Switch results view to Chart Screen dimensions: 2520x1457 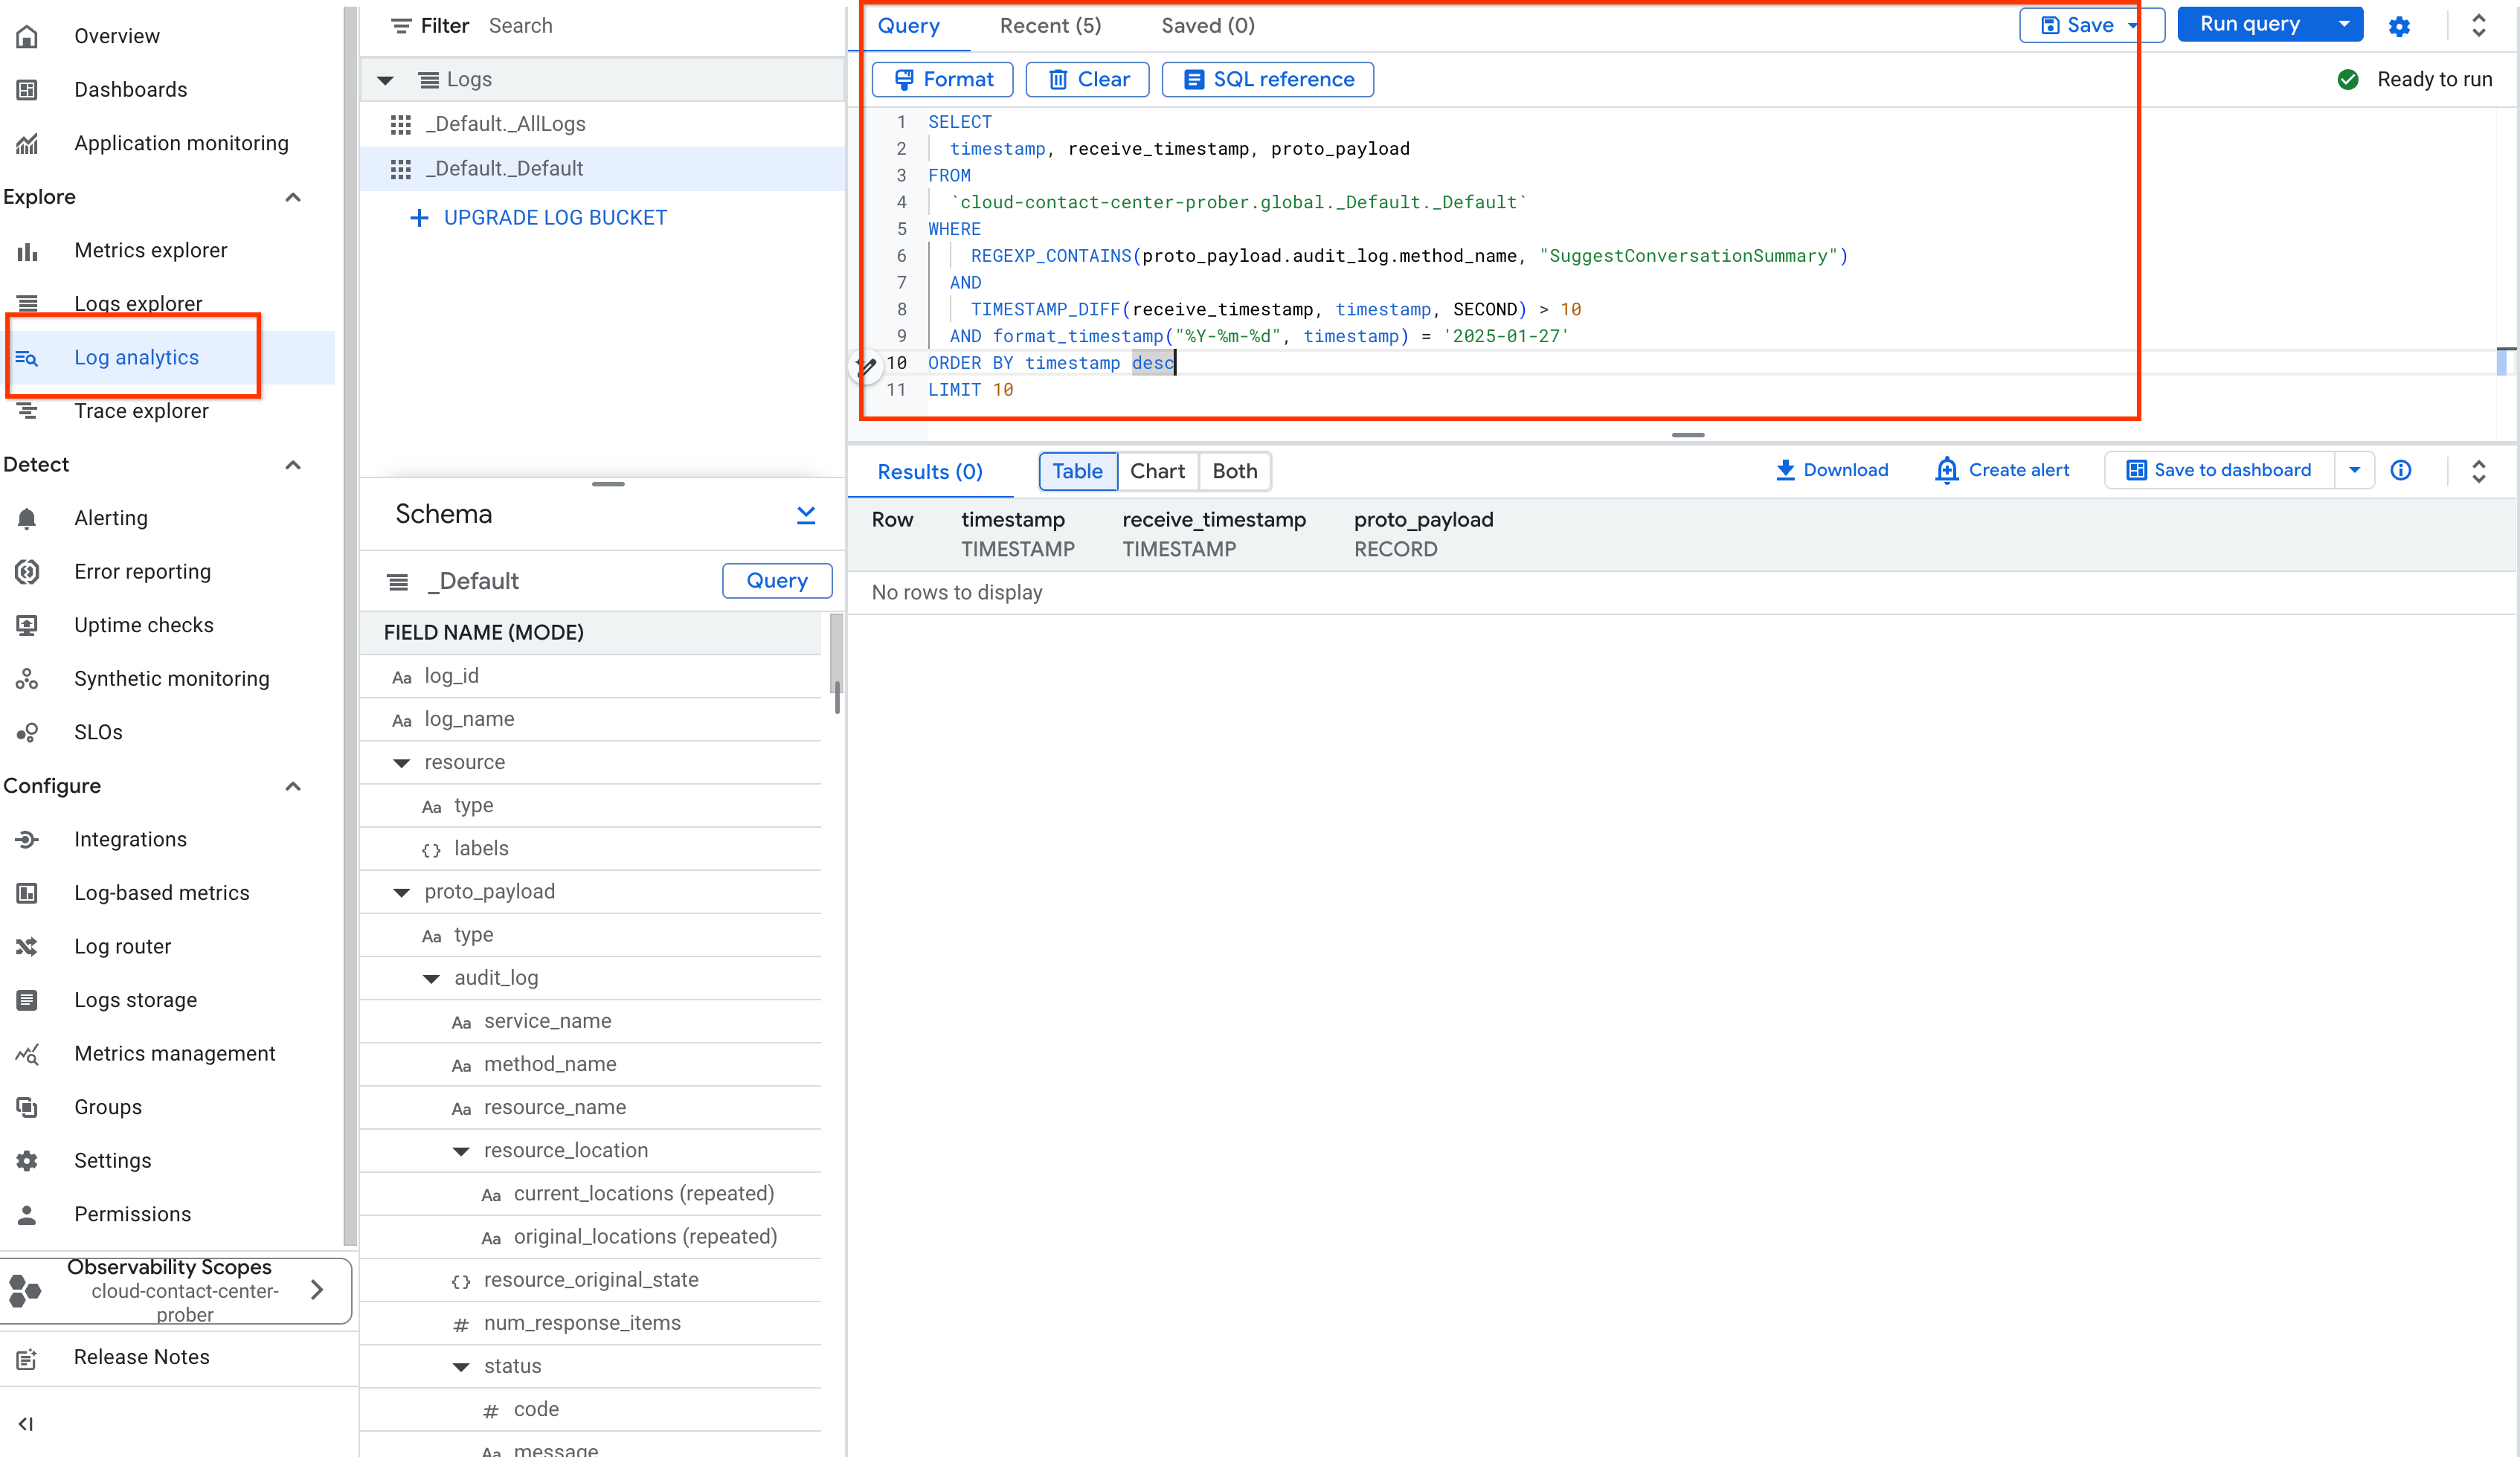[1157, 471]
